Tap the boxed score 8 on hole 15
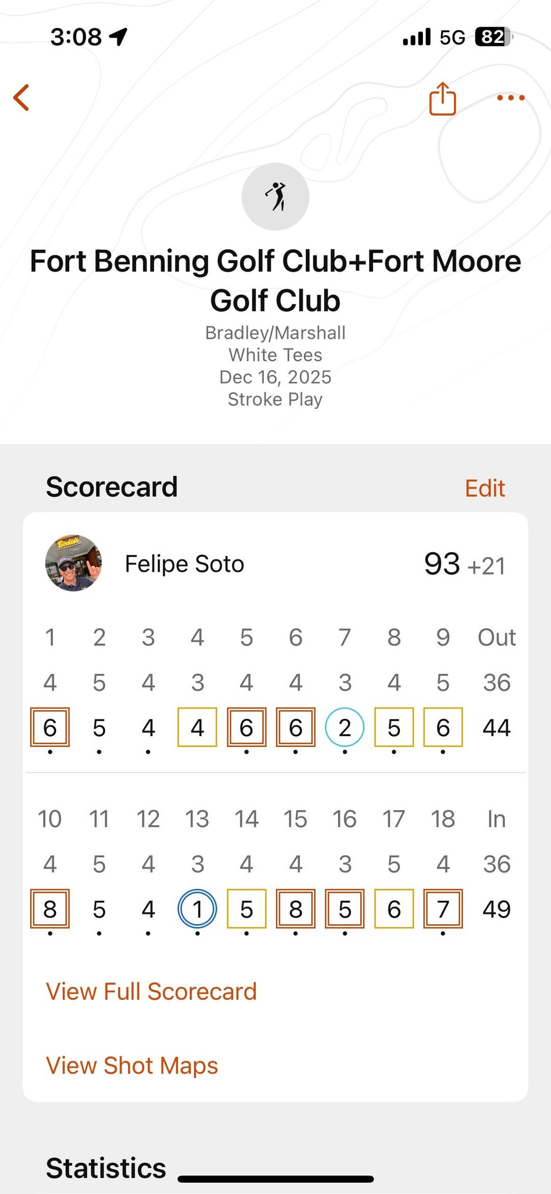Viewport: 551px width, 1194px height. [x=295, y=909]
